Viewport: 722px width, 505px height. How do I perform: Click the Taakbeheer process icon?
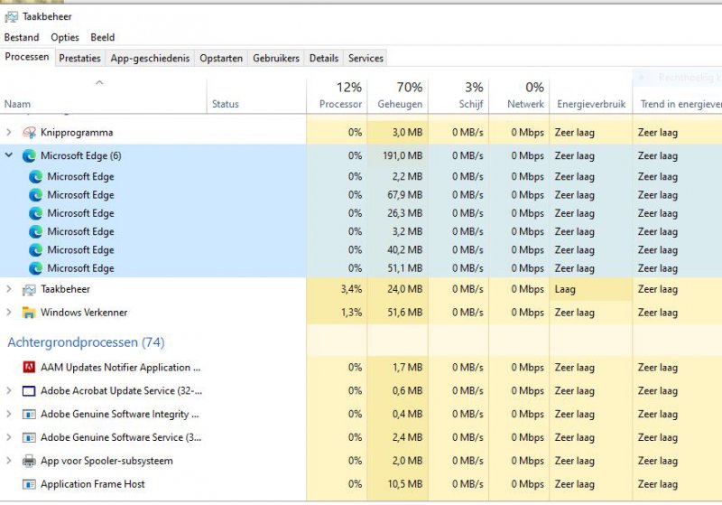pos(29,290)
